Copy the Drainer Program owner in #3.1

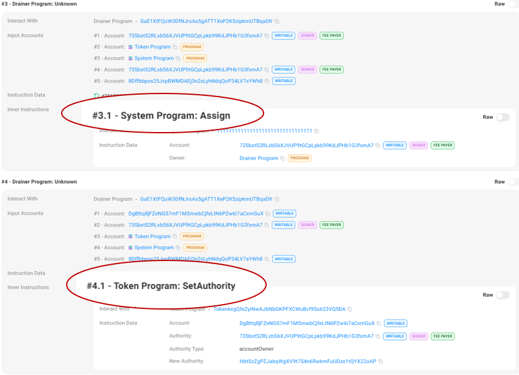tap(282, 158)
